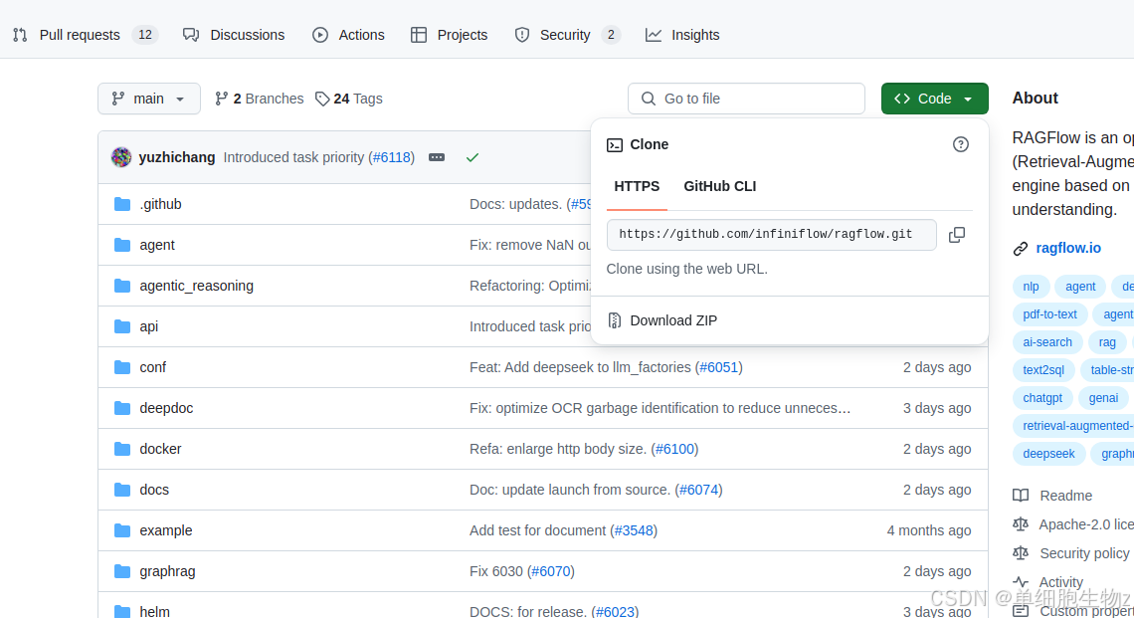
Task: Click the docker folder icon
Action: [x=122, y=449]
